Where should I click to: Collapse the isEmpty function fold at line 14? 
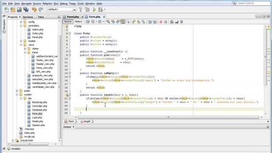[70, 73]
